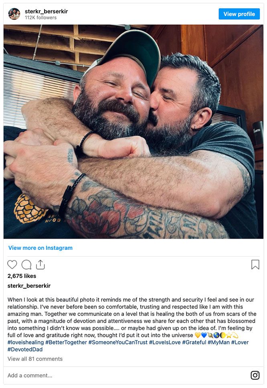Open the View more on Instagram link
Screen dimensions: 267x388
pos(40,248)
